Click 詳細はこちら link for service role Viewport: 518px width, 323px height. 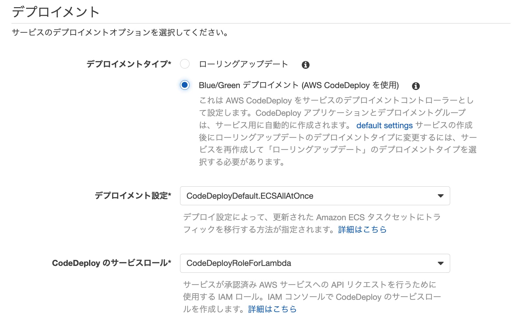272,309
